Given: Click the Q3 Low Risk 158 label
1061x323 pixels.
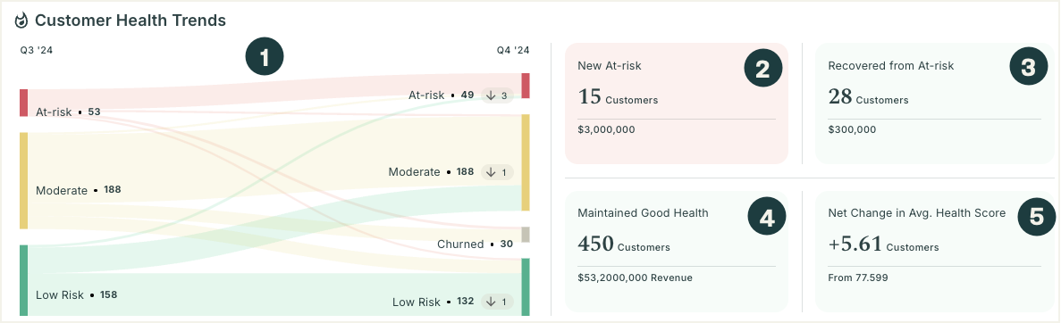Looking at the screenshot, I should click(x=77, y=294).
